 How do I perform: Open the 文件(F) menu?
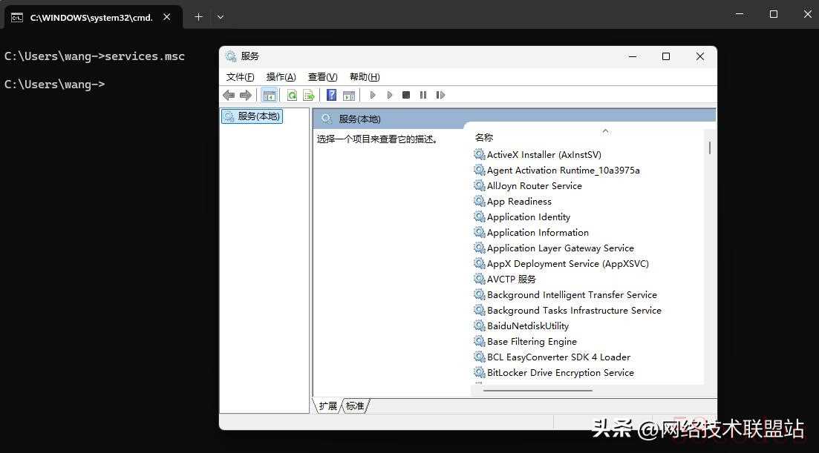pos(240,77)
